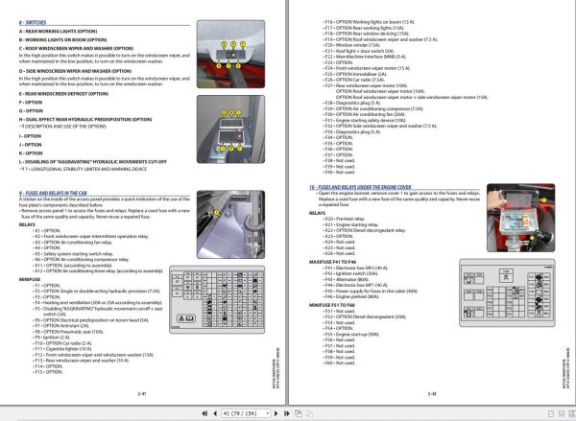The width and height of the screenshot is (576, 421).
Task: Click 'F11 - Cigarette lighter (10 A)' line
Action: tap(62, 349)
